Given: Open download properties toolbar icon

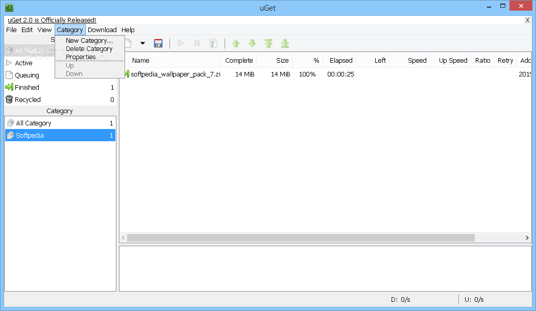Looking at the screenshot, I should 213,43.
